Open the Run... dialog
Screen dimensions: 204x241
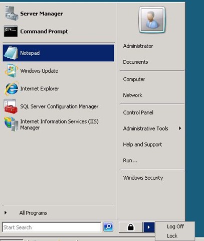(130, 161)
